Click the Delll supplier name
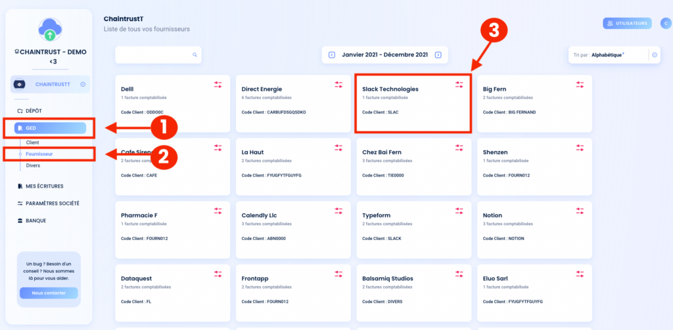 coord(128,89)
